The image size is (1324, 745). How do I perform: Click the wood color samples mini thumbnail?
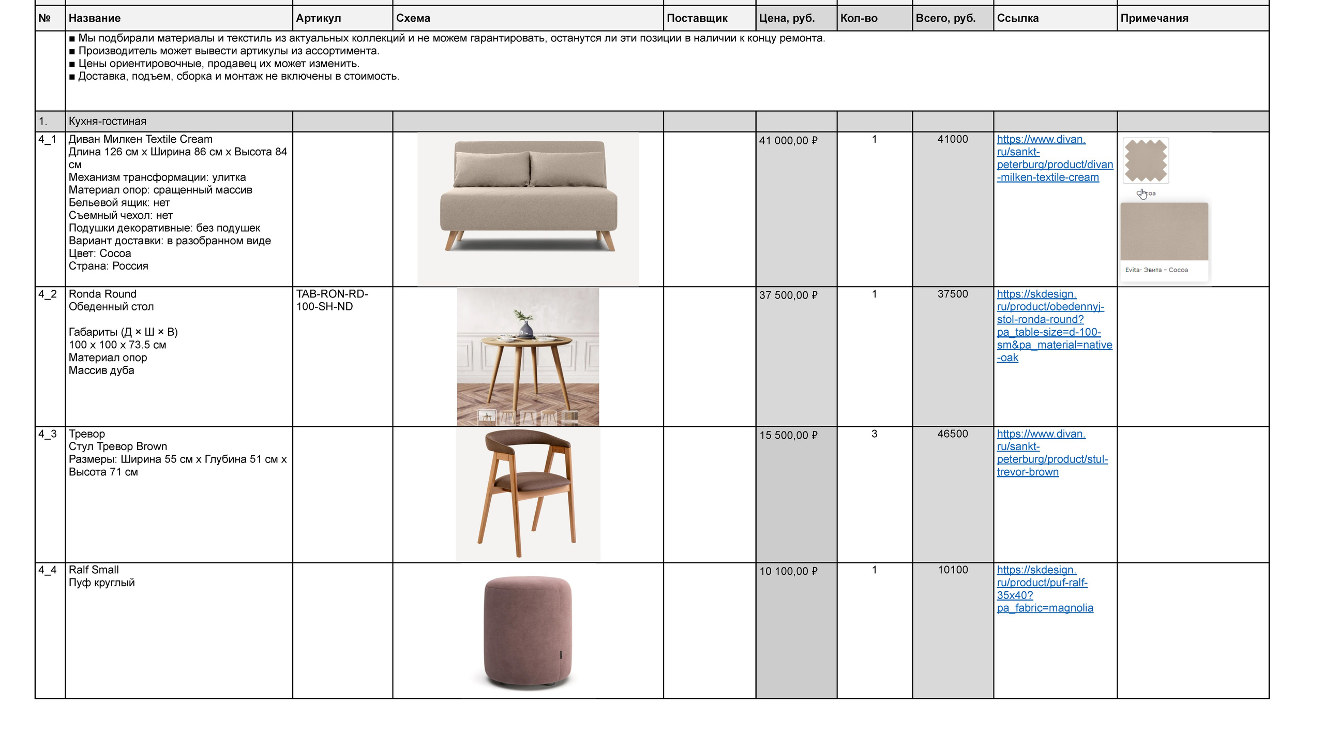(x=569, y=417)
